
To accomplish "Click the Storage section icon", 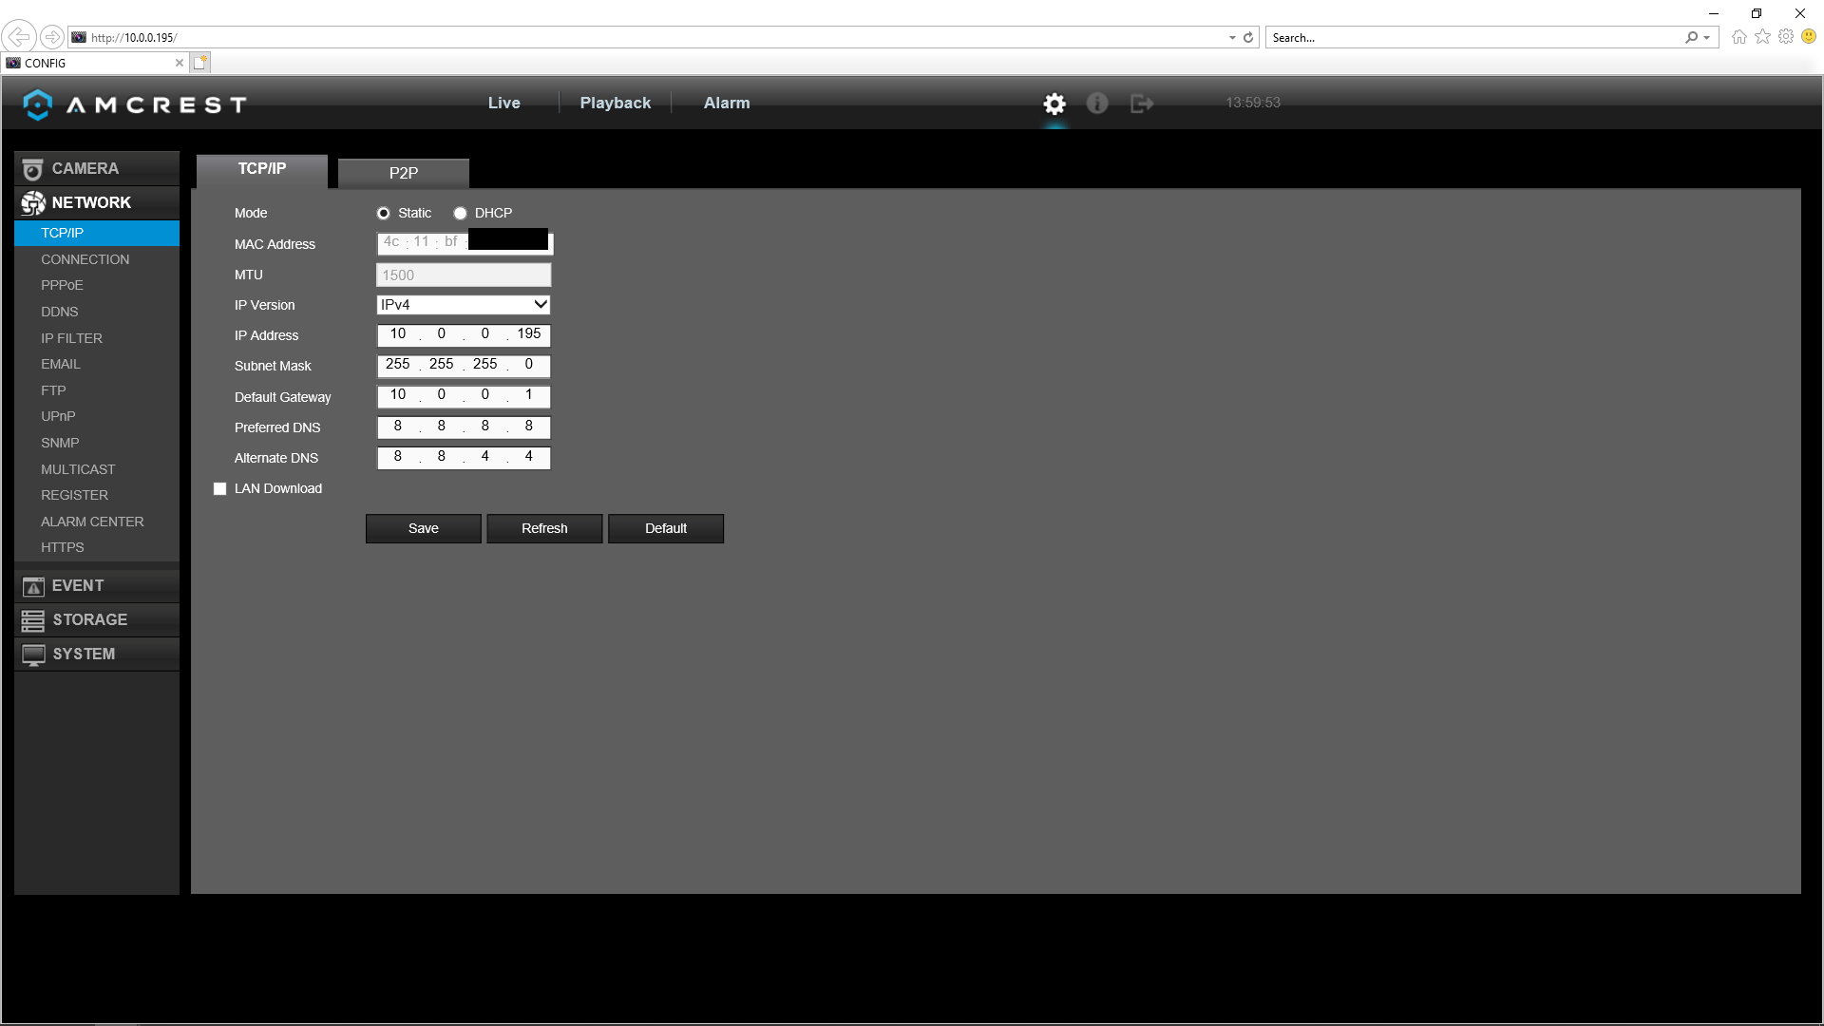I will (x=33, y=620).
